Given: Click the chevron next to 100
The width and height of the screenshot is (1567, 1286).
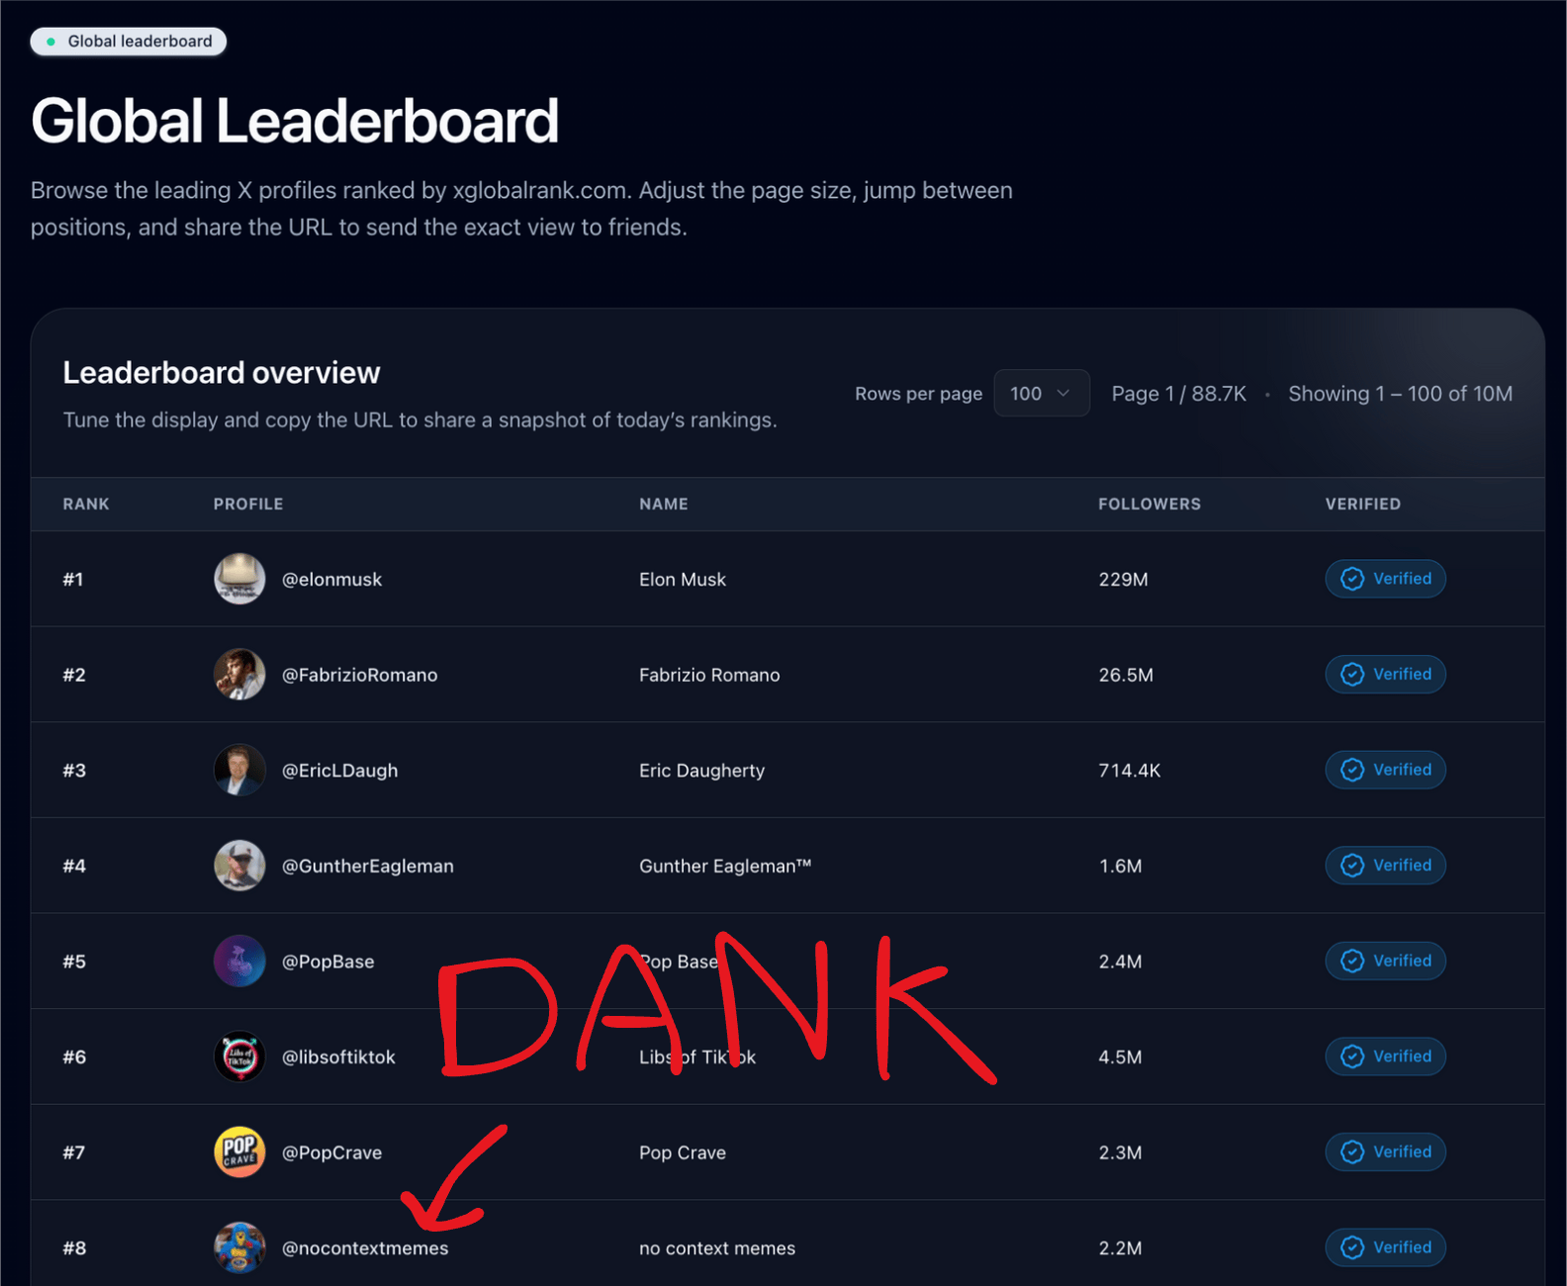Looking at the screenshot, I should [1063, 394].
